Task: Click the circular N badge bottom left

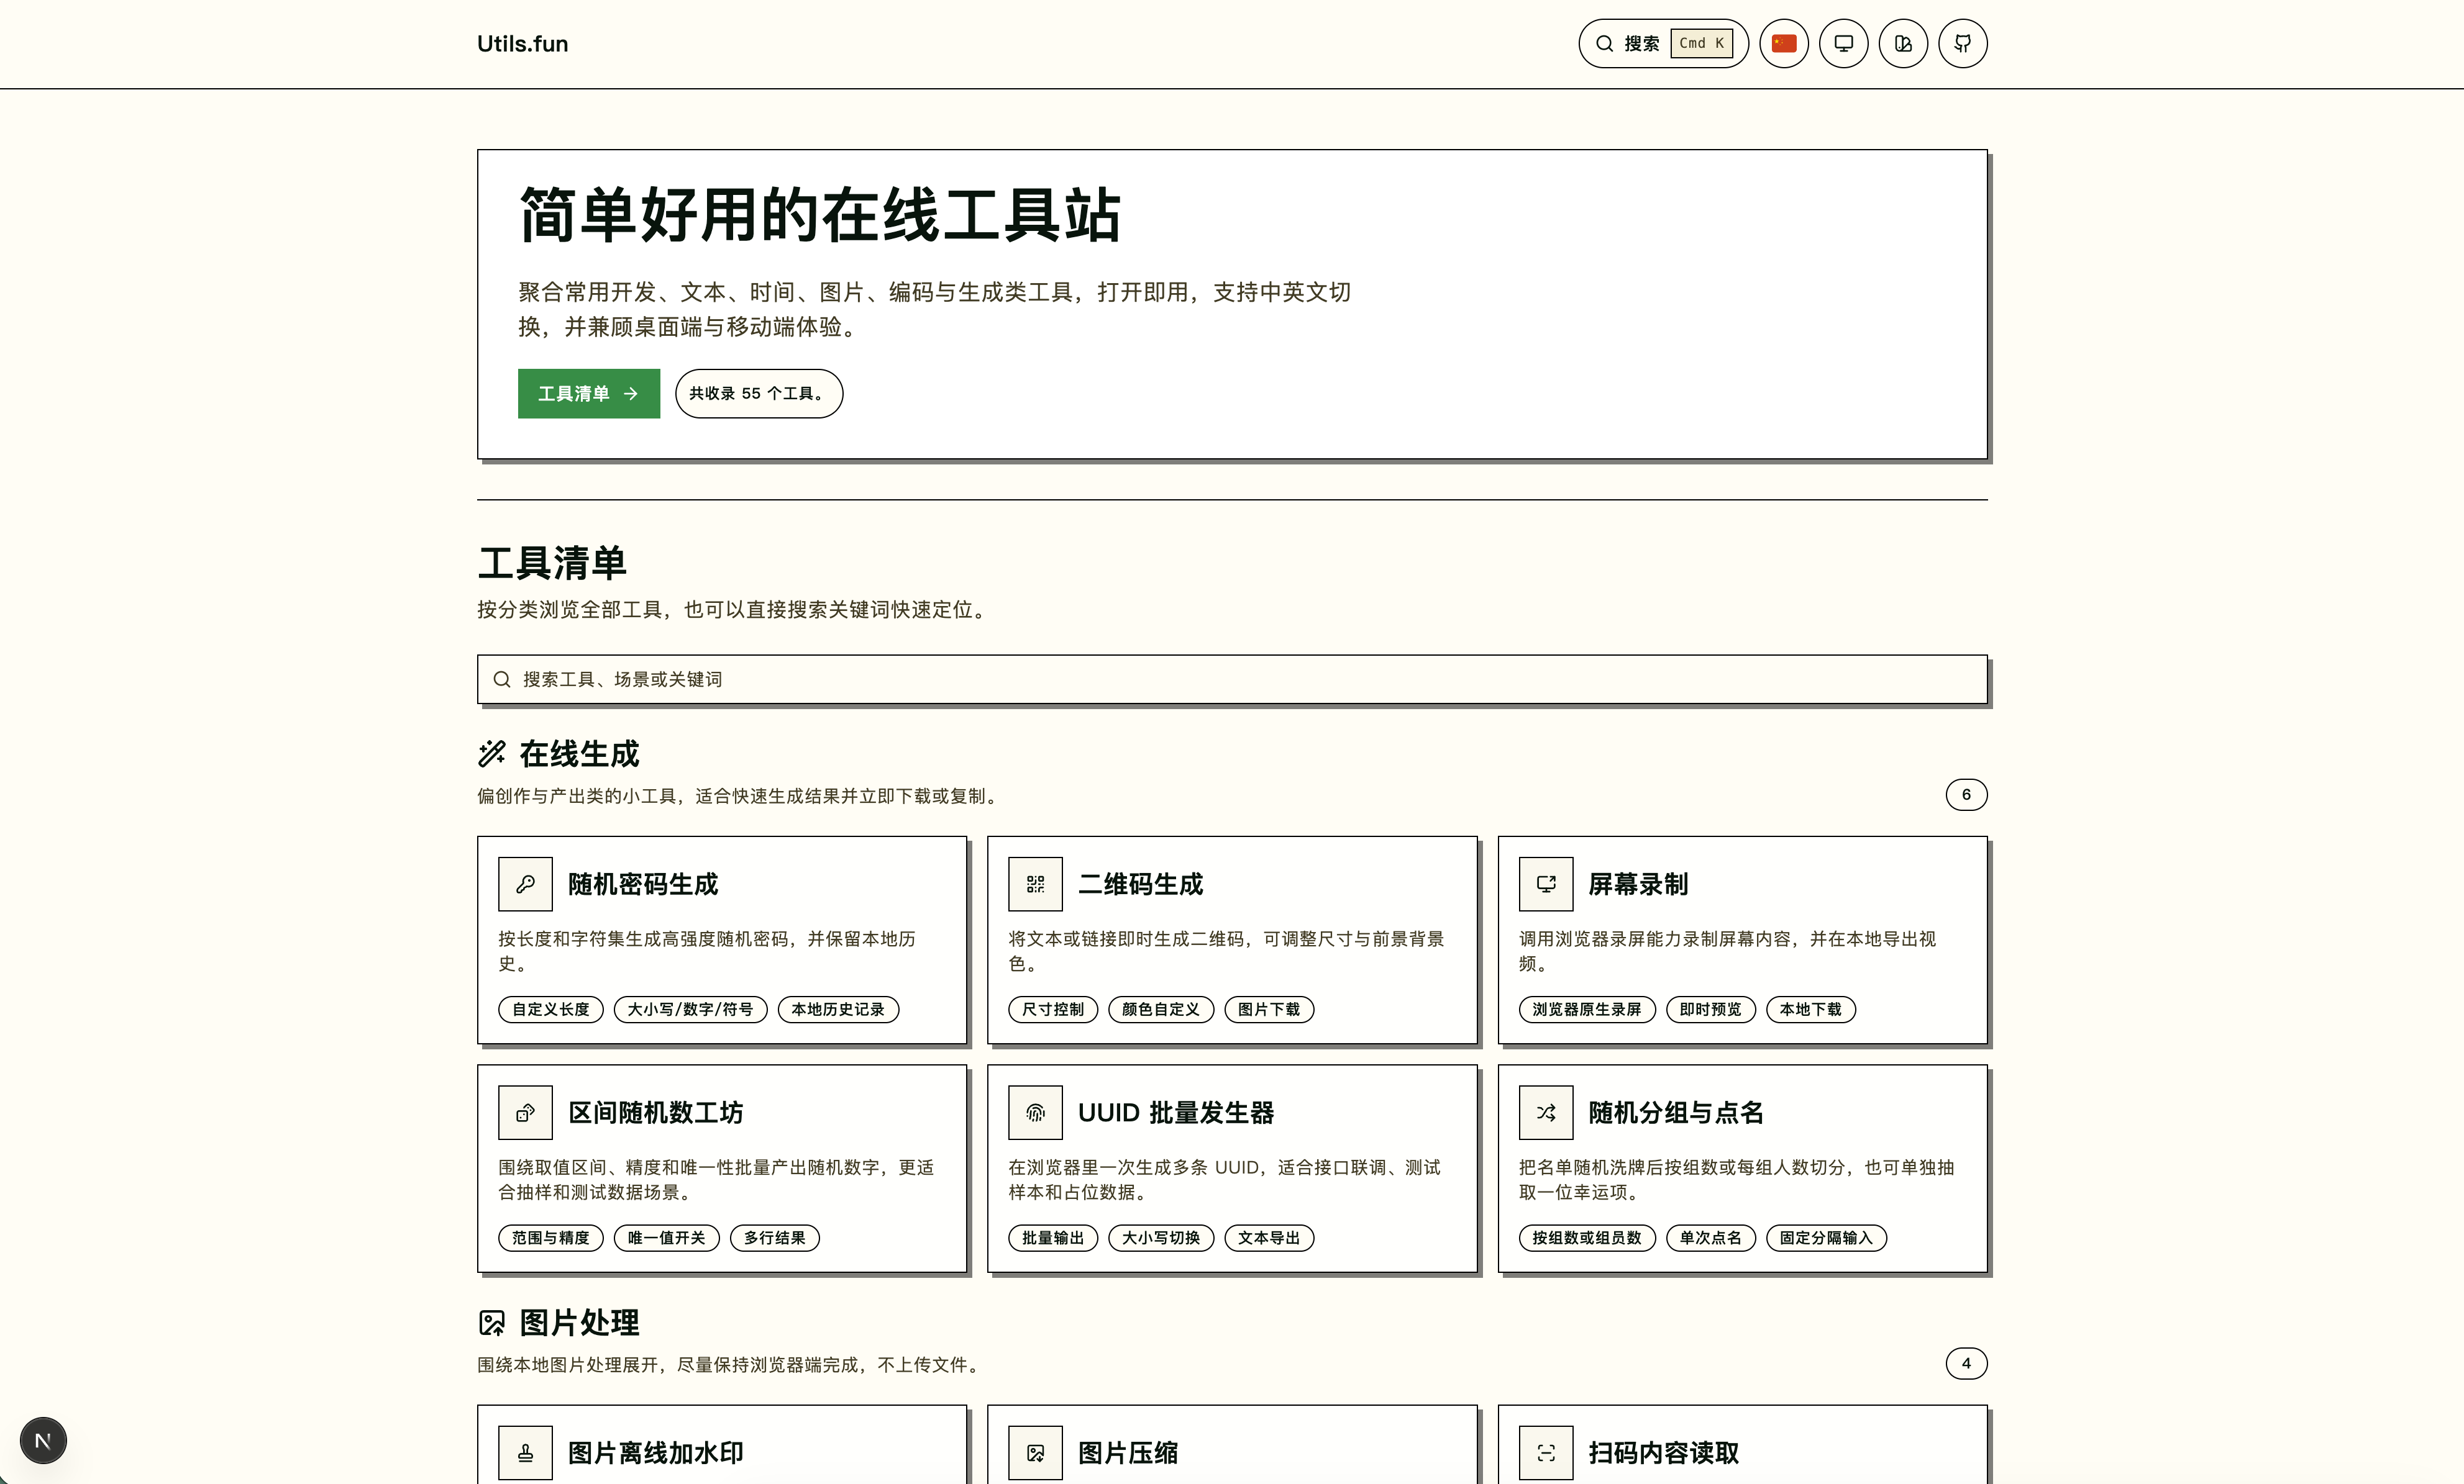Action: (42, 1440)
